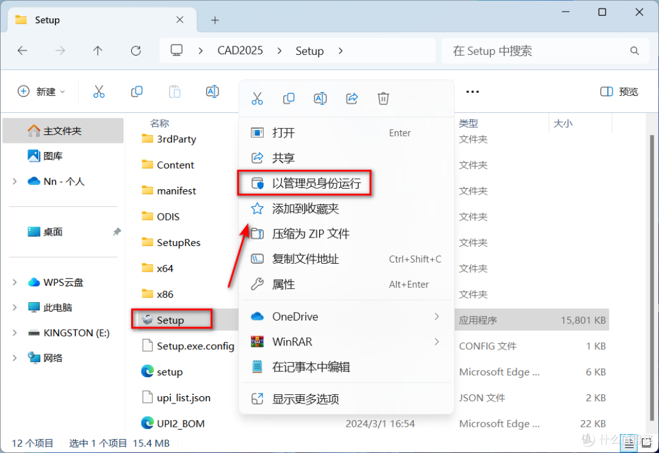659x453 pixels.
Task: Click the Rename icon in context menu
Action: 320,99
